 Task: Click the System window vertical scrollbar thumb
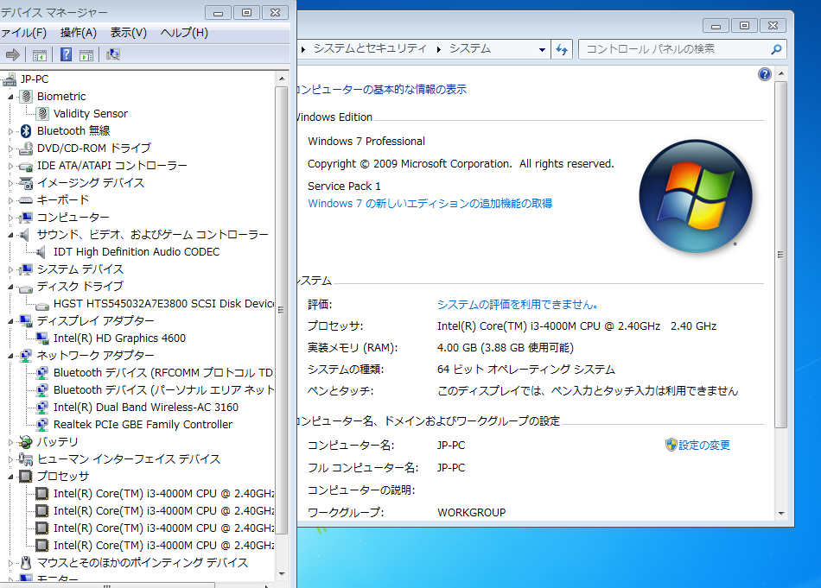(x=780, y=255)
